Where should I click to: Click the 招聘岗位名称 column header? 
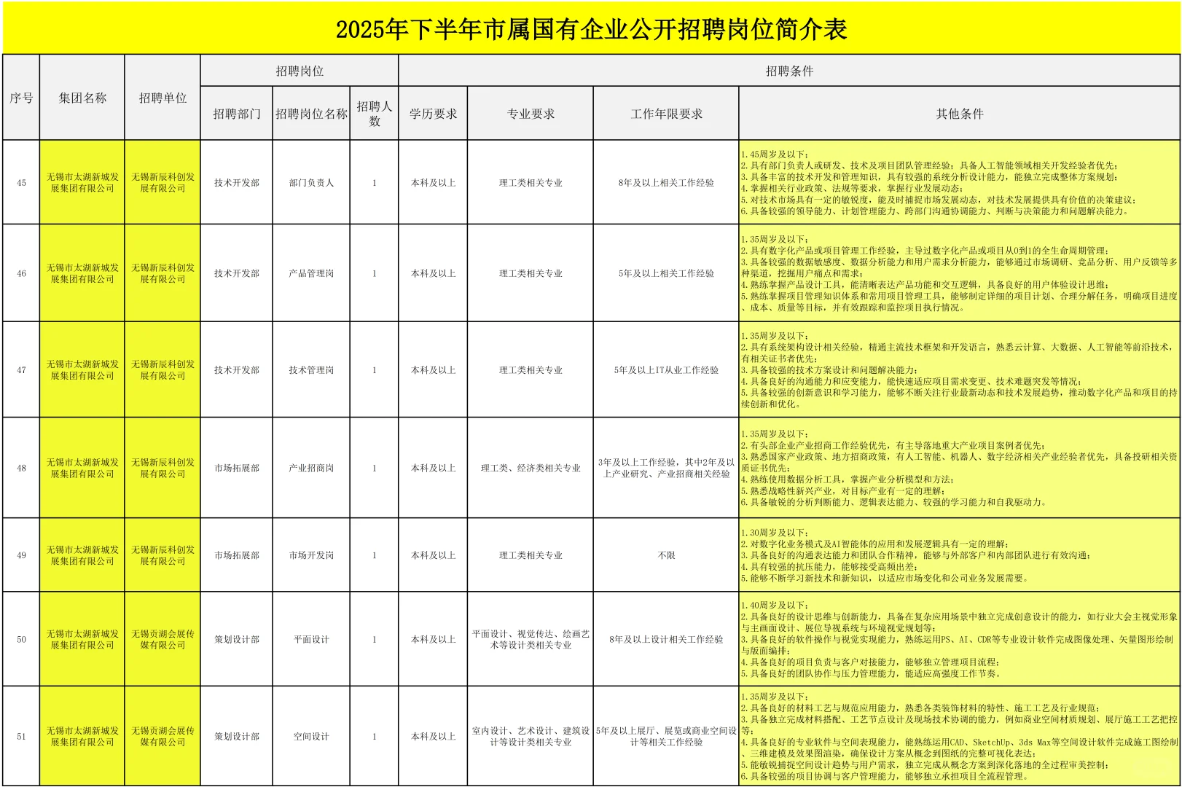click(x=310, y=114)
